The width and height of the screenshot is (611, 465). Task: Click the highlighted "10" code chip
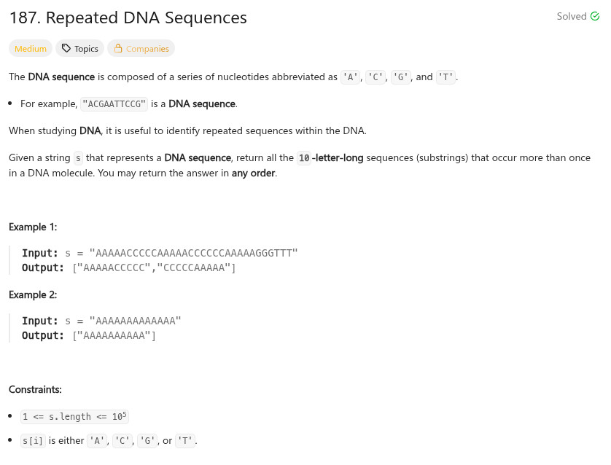304,158
